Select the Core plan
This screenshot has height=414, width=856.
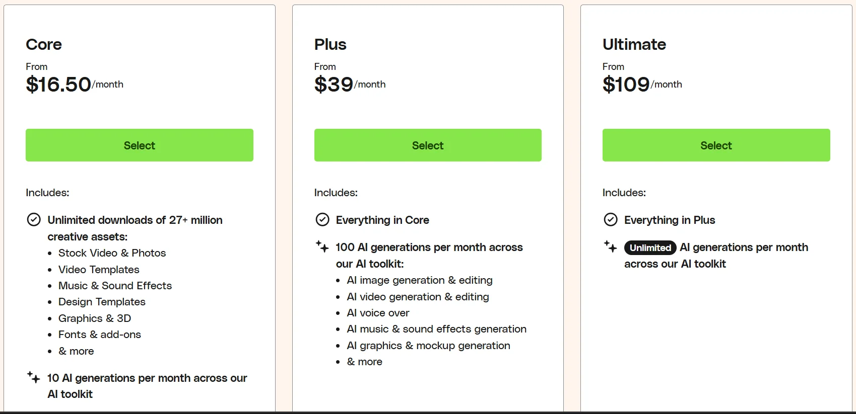tap(140, 145)
